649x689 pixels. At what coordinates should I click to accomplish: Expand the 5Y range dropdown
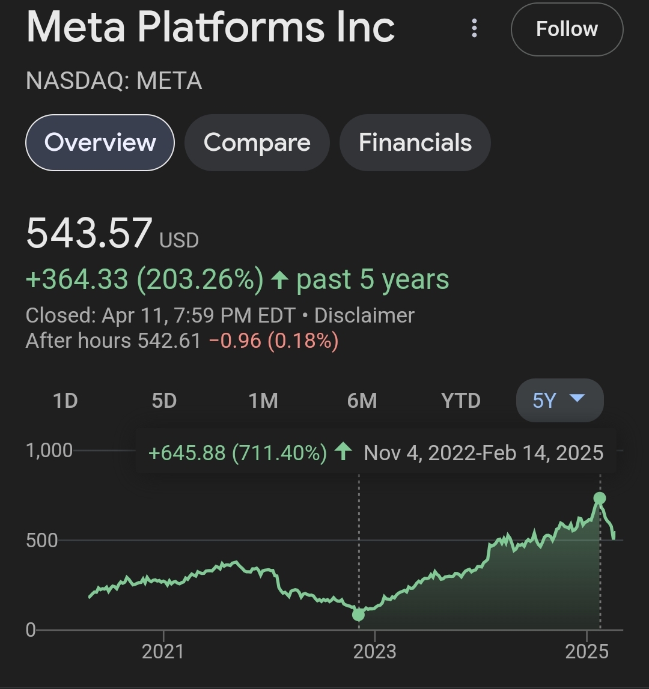coord(559,400)
